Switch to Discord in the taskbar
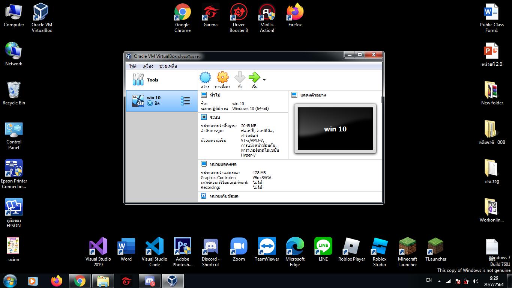The width and height of the screenshot is (512, 288). 150,281
